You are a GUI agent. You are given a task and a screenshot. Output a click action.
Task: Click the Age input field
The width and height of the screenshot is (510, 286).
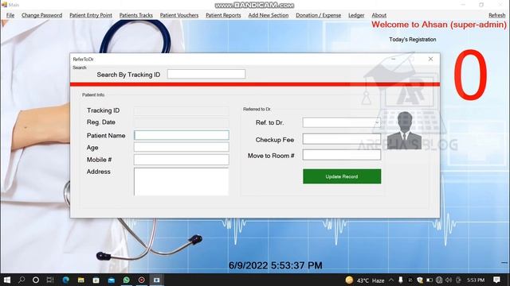182,147
